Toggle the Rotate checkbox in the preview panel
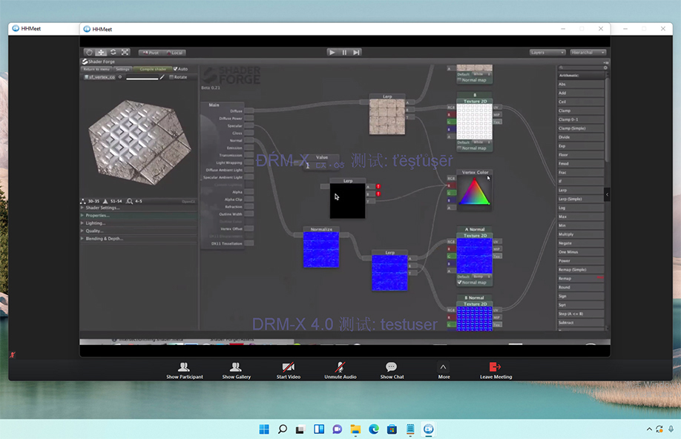The height and width of the screenshot is (439, 681). click(171, 77)
